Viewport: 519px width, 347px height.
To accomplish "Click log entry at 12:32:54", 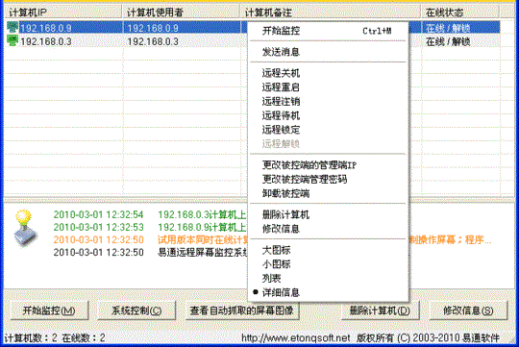I will [150, 214].
